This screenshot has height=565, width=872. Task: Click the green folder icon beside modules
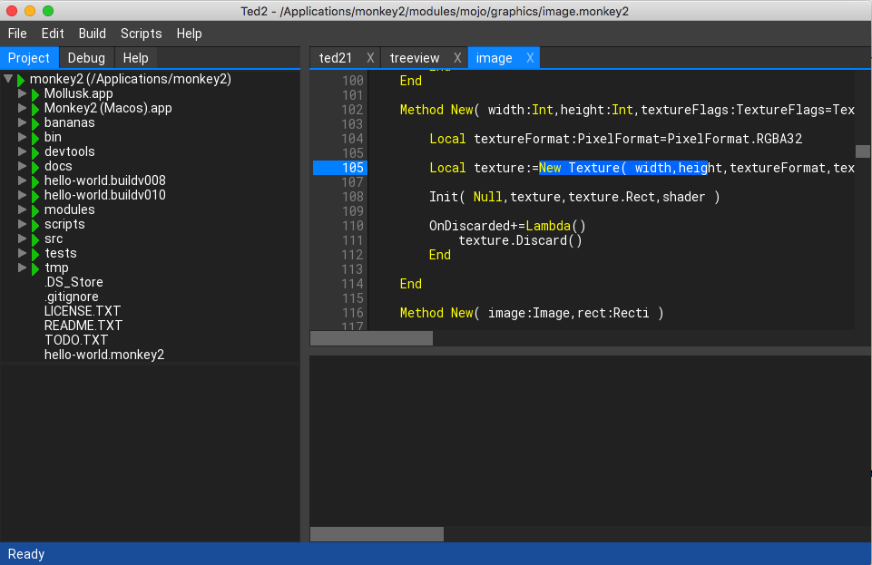pos(36,210)
